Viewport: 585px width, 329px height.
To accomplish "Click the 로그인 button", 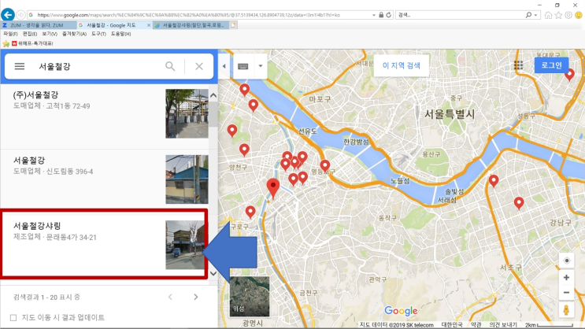I will pos(551,65).
